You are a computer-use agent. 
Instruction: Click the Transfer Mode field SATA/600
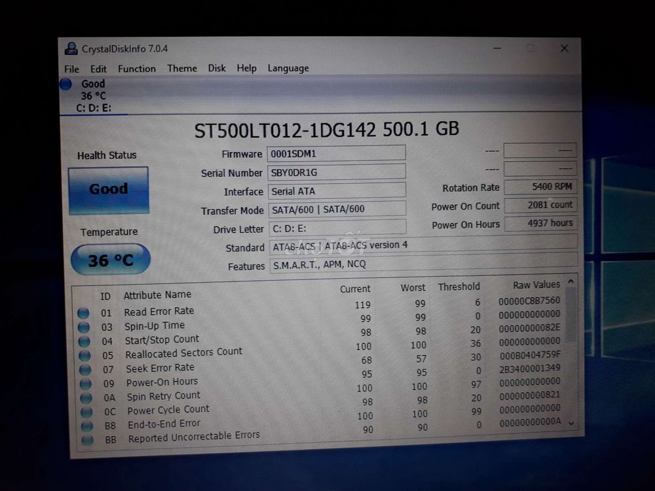pos(337,209)
